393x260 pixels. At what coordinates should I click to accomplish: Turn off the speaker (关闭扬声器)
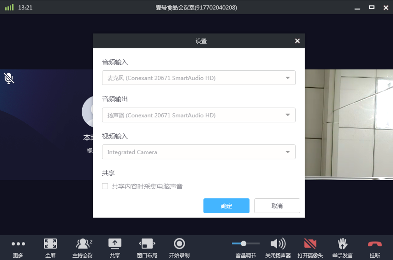pyautogui.click(x=278, y=244)
